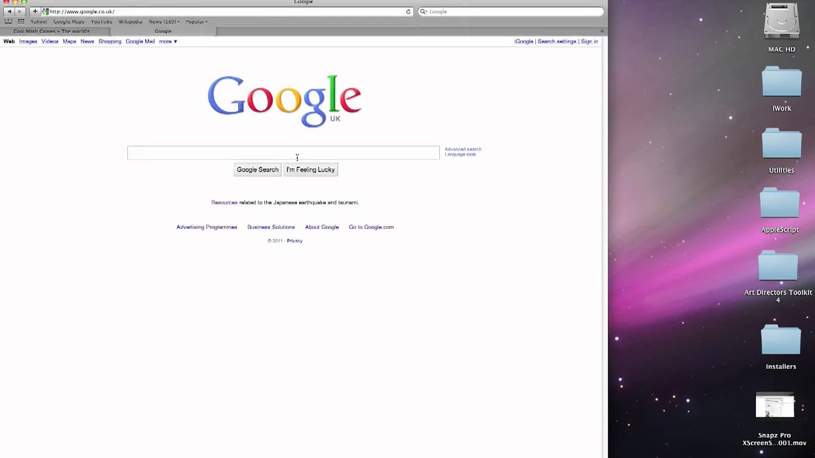Click the Web link
815x458 pixels.
click(9, 41)
